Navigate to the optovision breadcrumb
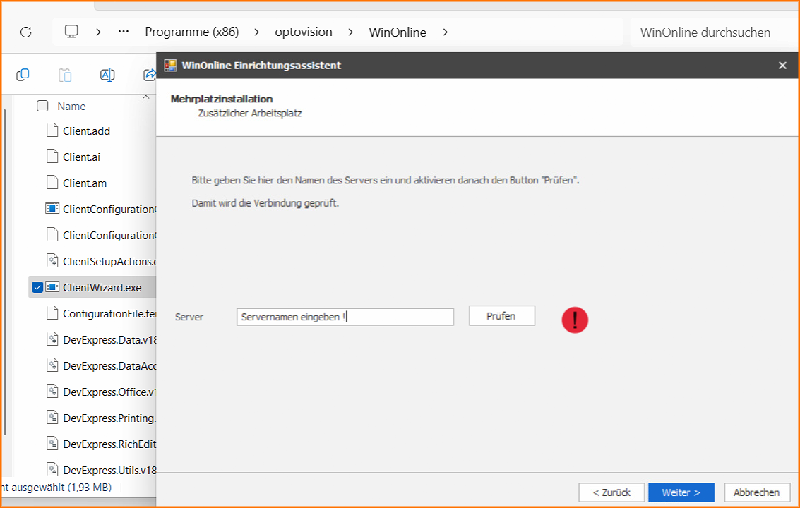 304,32
